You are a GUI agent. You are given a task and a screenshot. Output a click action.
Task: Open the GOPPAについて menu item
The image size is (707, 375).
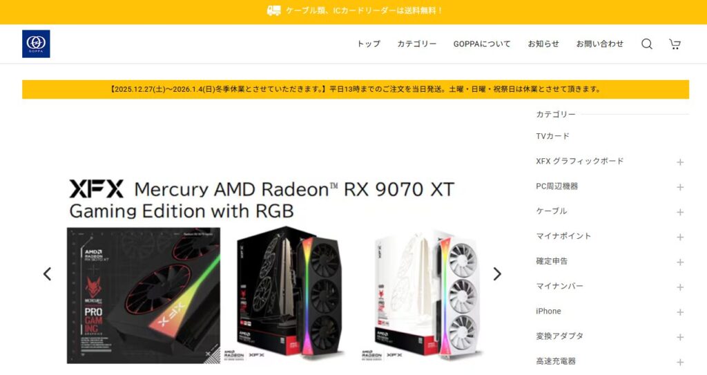(482, 44)
